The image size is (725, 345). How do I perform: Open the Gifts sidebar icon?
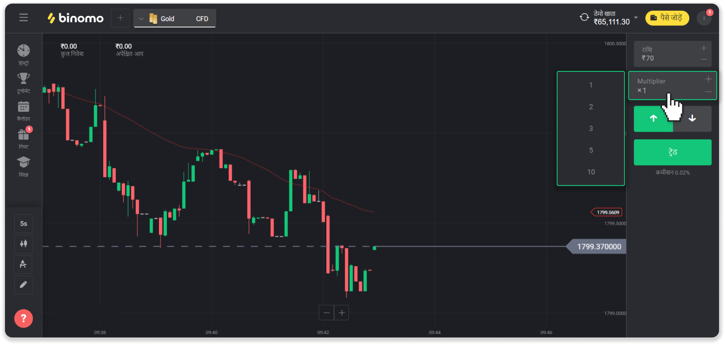[23, 135]
